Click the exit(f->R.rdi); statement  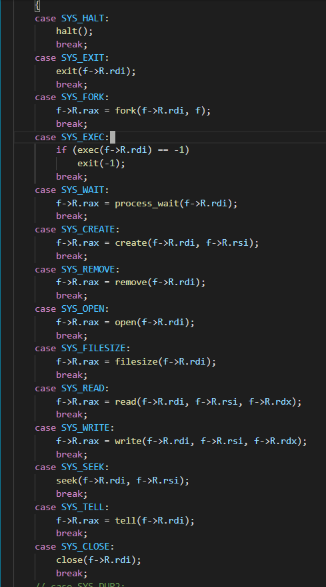click(96, 71)
